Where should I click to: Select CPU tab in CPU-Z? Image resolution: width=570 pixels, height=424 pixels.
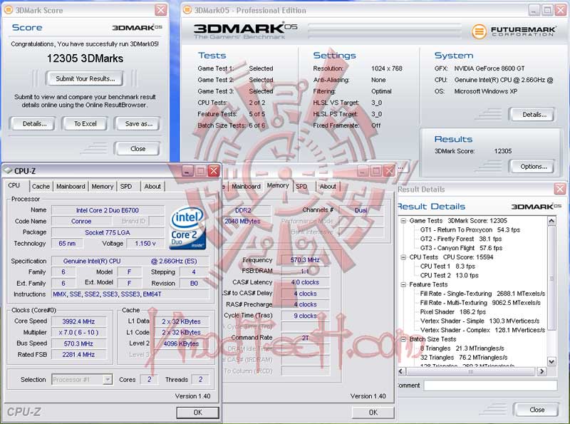coord(14,185)
